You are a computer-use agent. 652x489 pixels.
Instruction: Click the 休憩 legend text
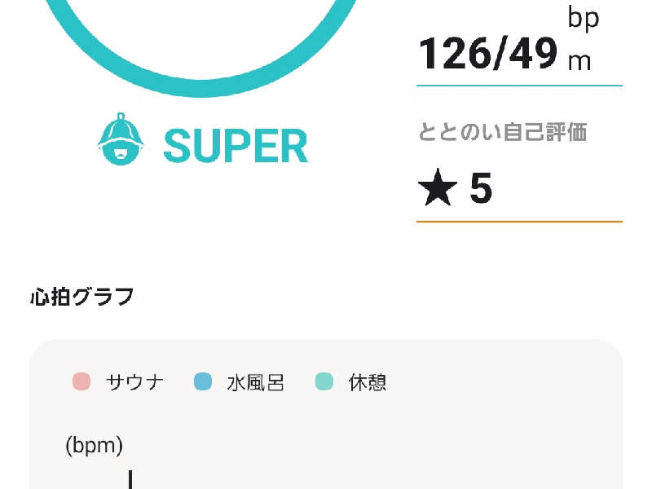(x=368, y=382)
